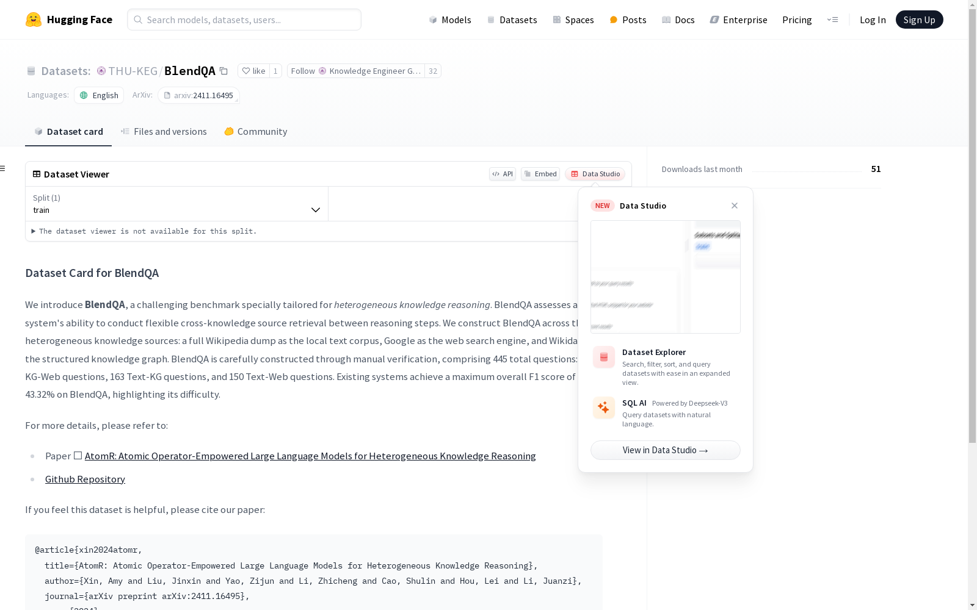Close the Data Studio popup
The height and width of the screenshot is (610, 977).
[x=735, y=206]
